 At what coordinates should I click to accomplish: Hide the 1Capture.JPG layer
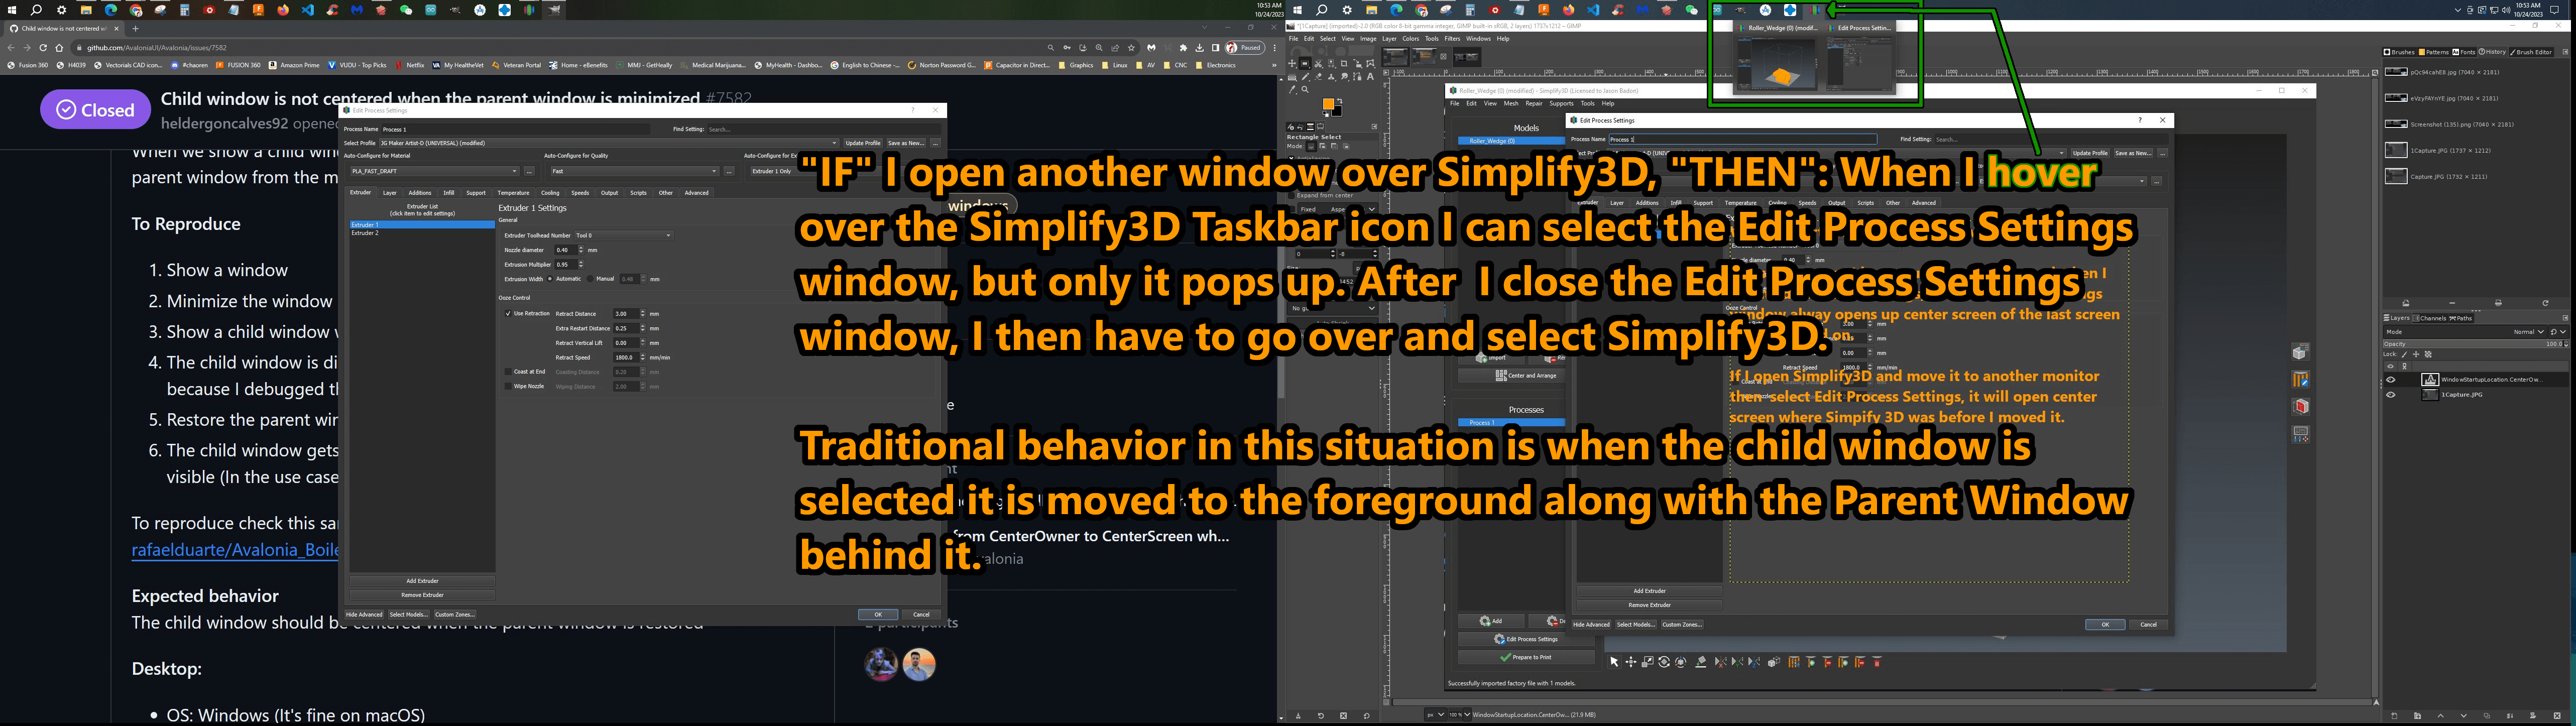(x=2391, y=395)
